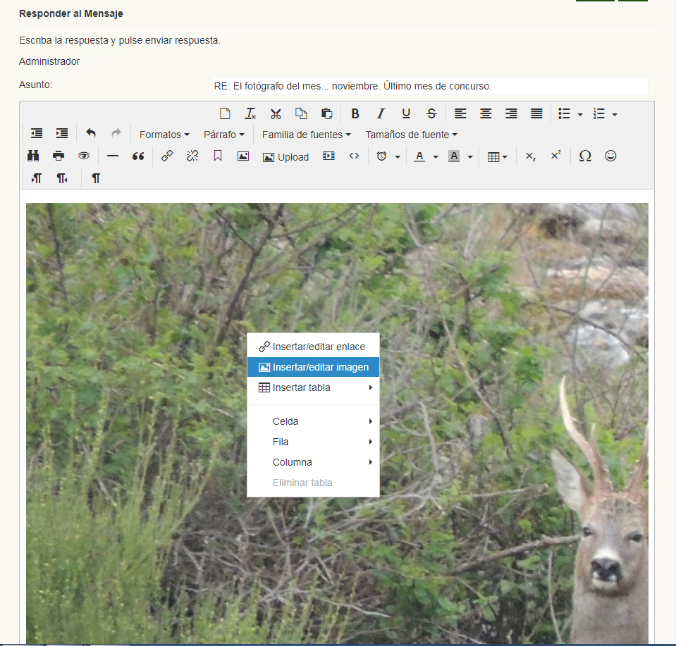The image size is (676, 646).
Task: Click the Upload button
Action: (285, 157)
